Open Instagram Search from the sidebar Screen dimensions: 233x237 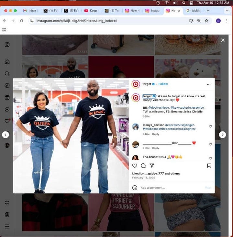(7, 74)
